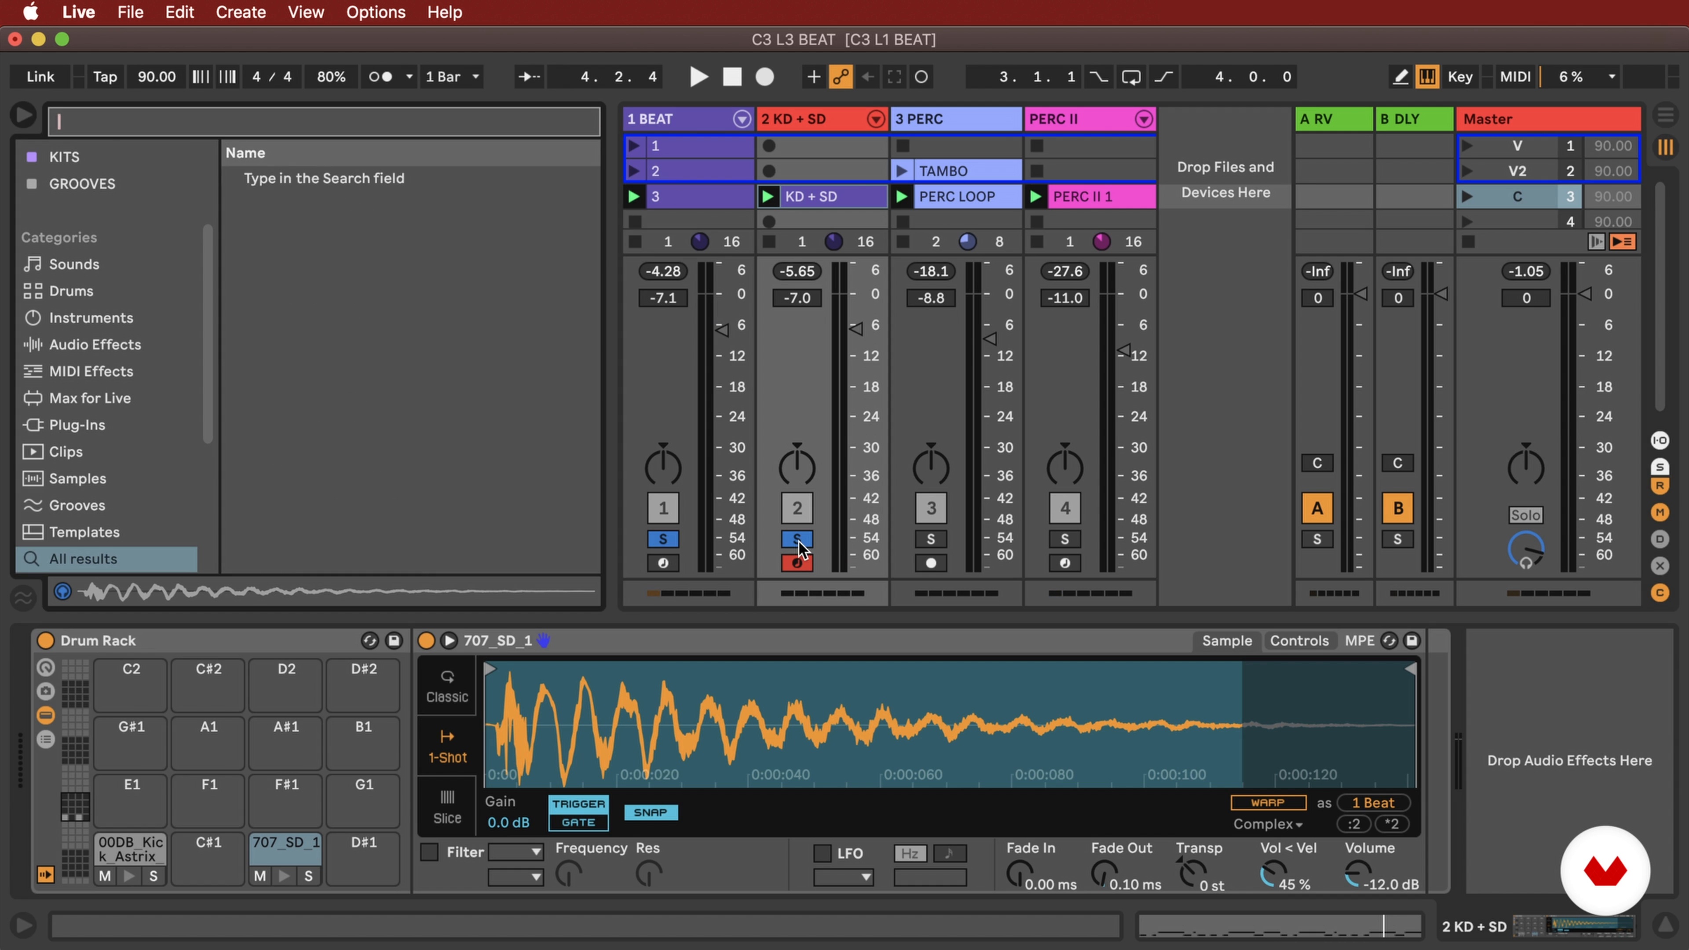Click the 3 PERC track pan knob

pyautogui.click(x=930, y=466)
